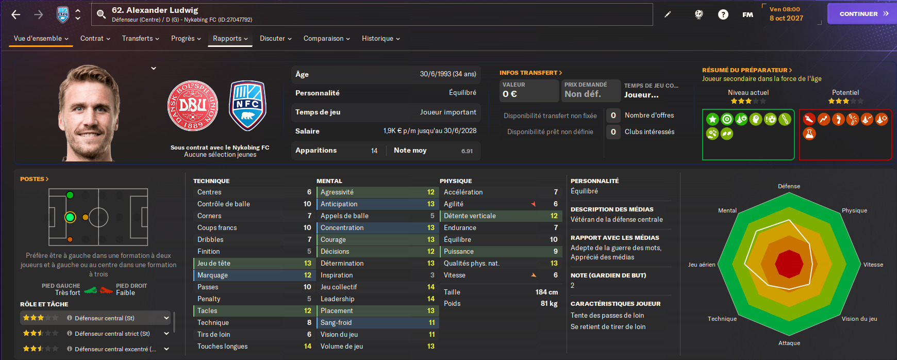Select the left-back position dot on pitch

(70, 195)
